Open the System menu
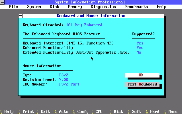Image resolution: width=182 pixels, height=114 pixels. click(x=34, y=7)
